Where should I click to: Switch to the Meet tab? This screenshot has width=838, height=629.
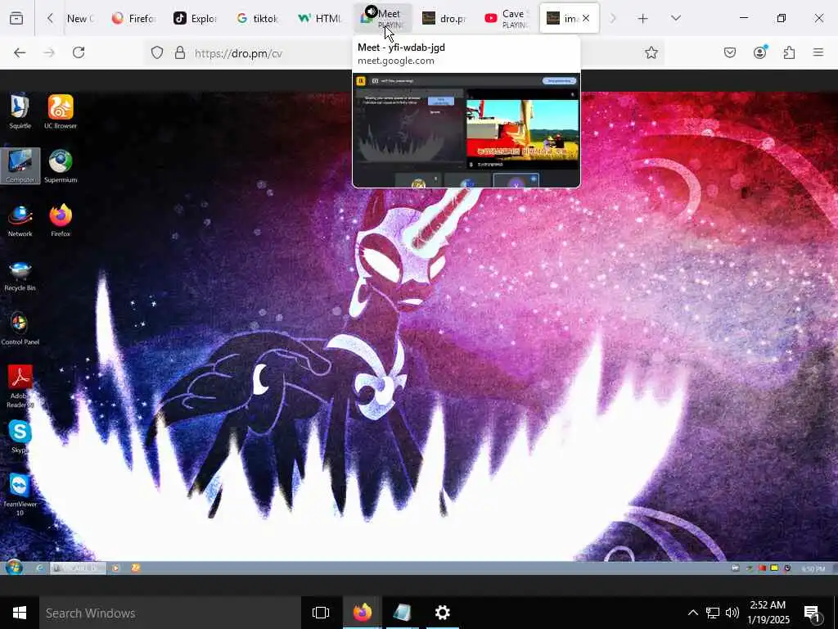[x=383, y=18]
